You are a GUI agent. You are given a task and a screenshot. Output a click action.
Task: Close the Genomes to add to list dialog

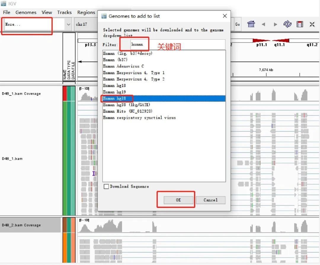tap(225, 16)
